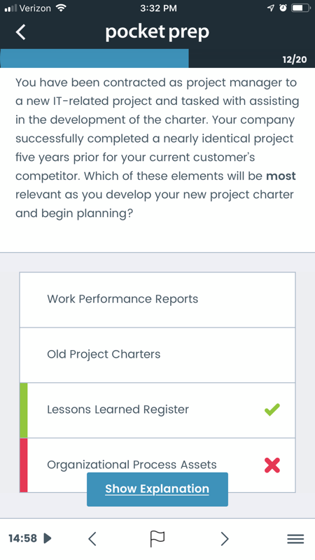The height and width of the screenshot is (560, 315).
Task: Tap the back arrow in header
Action: [21, 32]
